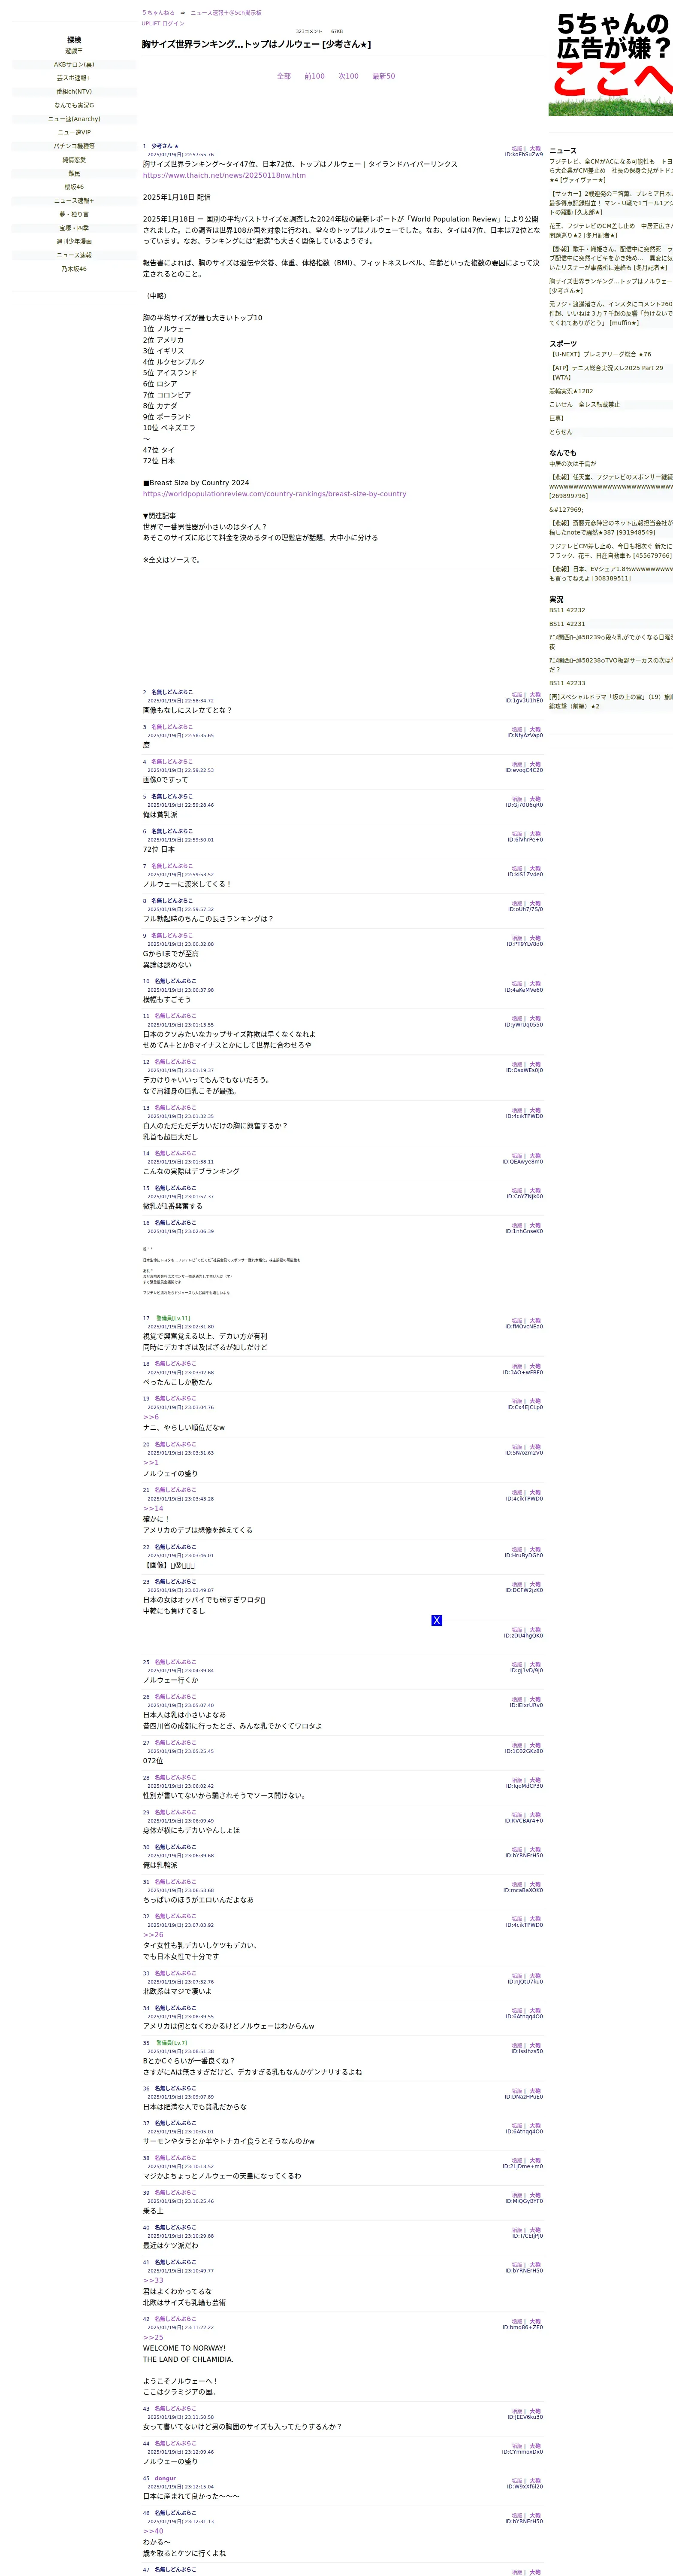Open 競輪実況★1282 thread
The image size is (673, 2576).
(571, 391)
